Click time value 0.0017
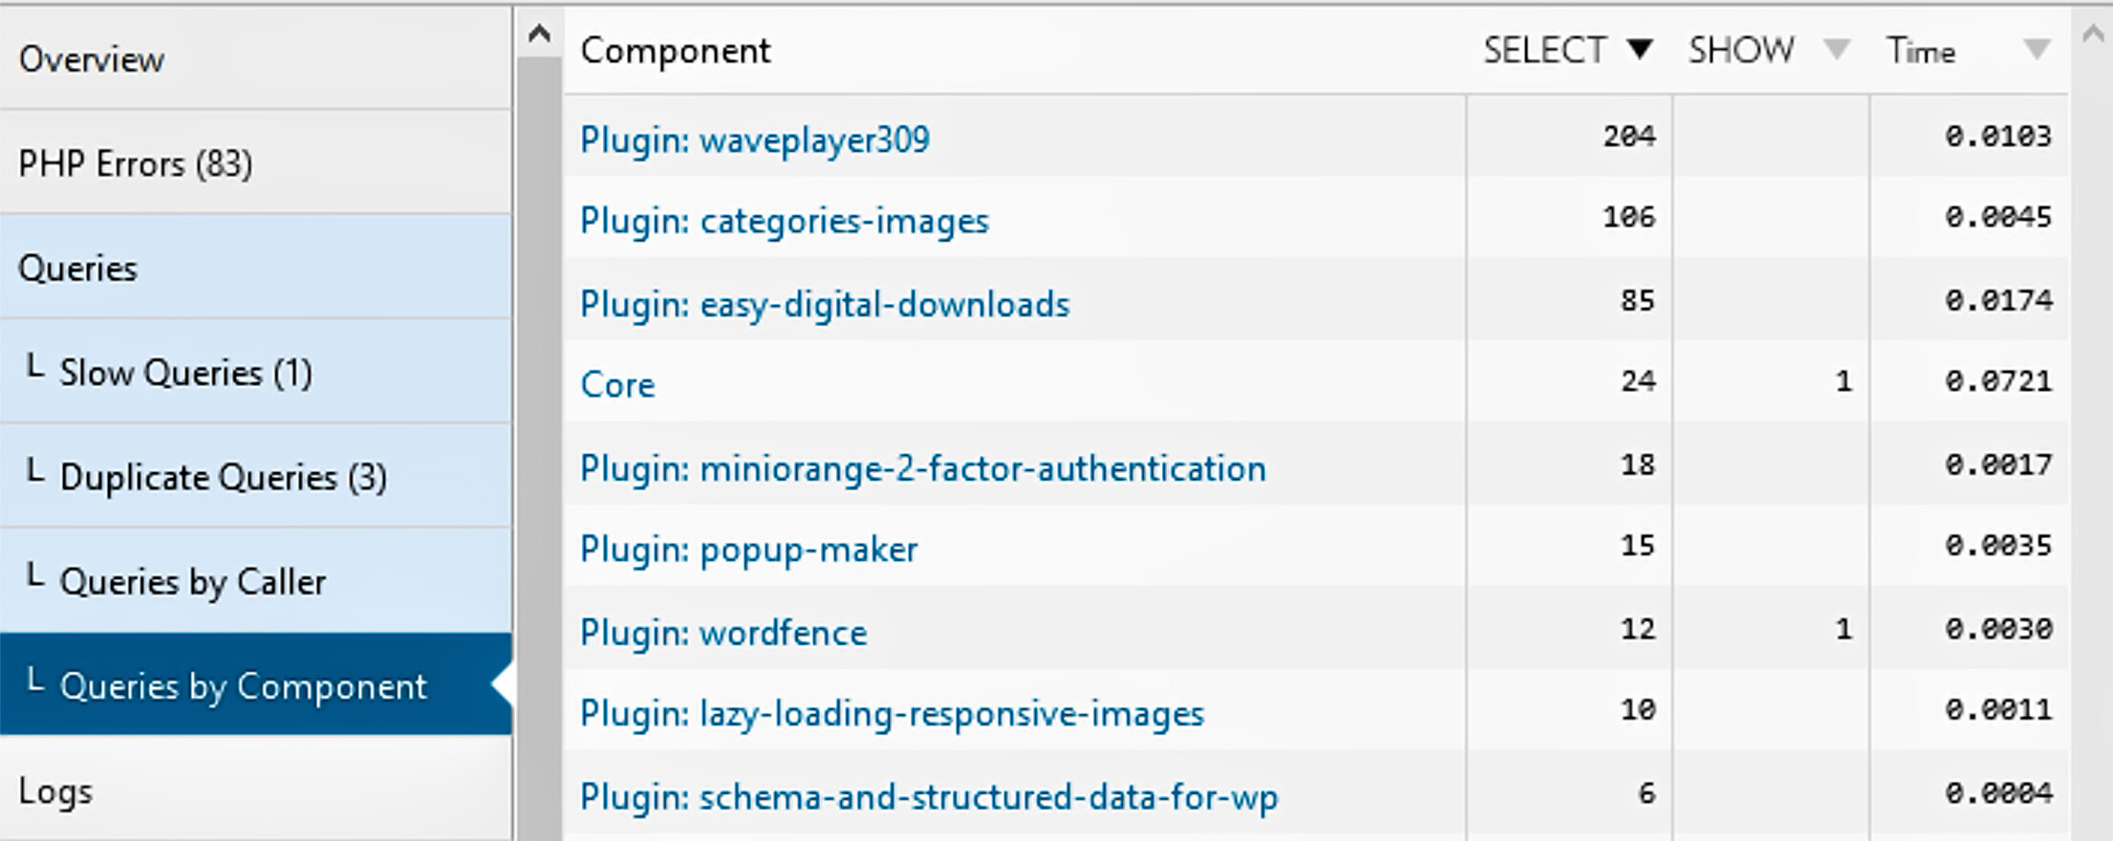The image size is (2113, 841). (x=1998, y=464)
